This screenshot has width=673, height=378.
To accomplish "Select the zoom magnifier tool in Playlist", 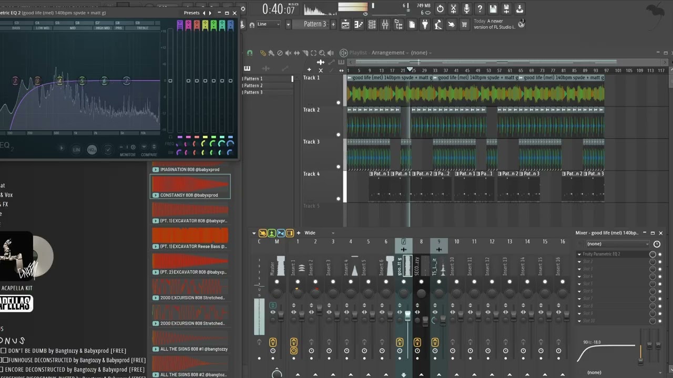I will [322, 53].
